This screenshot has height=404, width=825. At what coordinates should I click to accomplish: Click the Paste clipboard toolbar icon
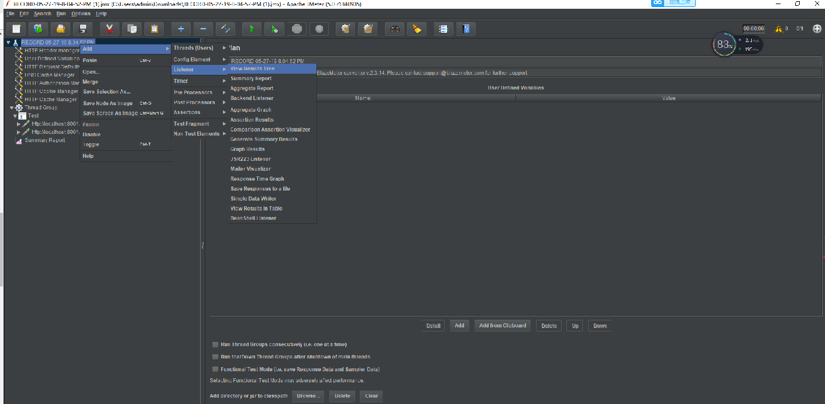[x=154, y=29]
